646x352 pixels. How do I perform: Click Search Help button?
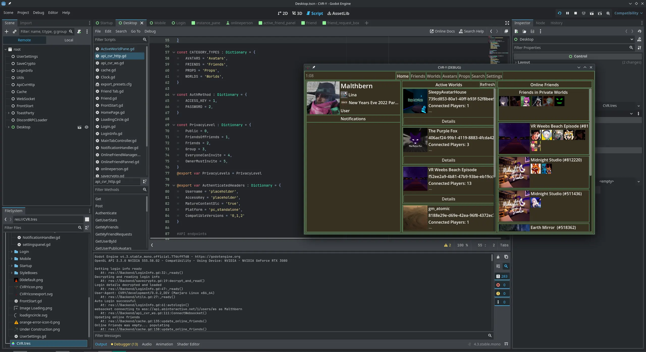(x=471, y=31)
